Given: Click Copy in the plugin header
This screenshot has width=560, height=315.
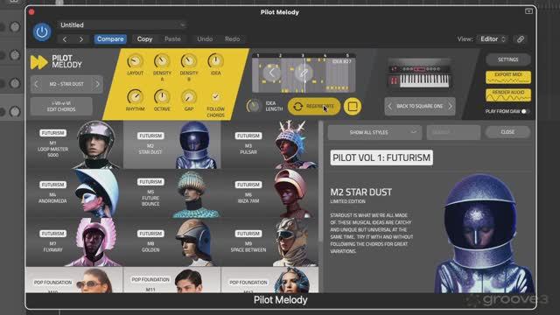Looking at the screenshot, I should 144,38.
